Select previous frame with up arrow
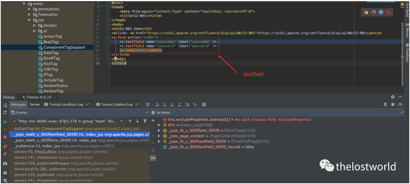 (130, 121)
